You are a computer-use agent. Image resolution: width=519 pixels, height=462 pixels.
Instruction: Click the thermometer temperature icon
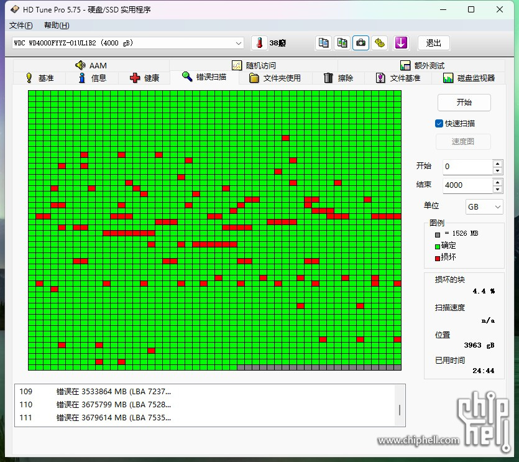259,43
